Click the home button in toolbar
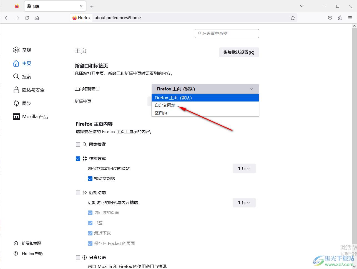Screen dimensions: 357x269 (37, 18)
